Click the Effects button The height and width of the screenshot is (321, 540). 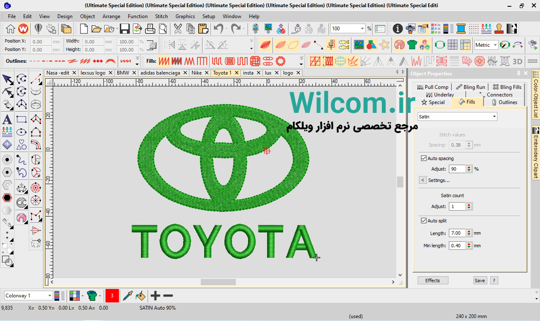[432, 281]
